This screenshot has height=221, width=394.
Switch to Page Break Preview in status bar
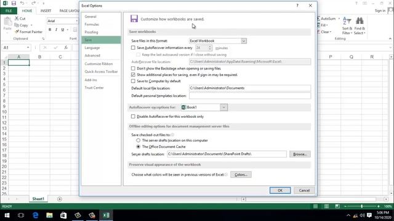coord(337,206)
